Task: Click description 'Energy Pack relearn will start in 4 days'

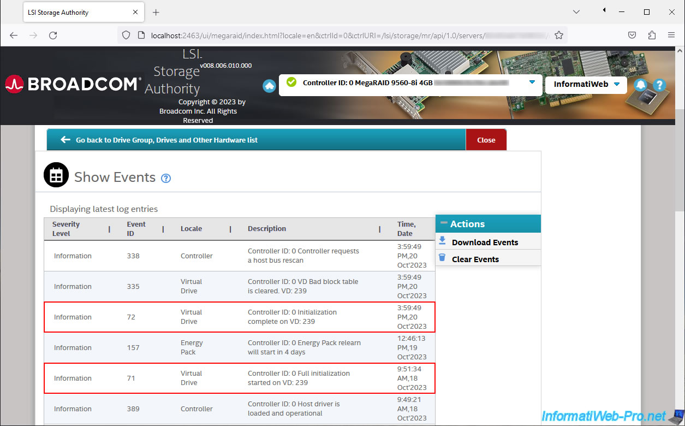Action: tap(304, 348)
